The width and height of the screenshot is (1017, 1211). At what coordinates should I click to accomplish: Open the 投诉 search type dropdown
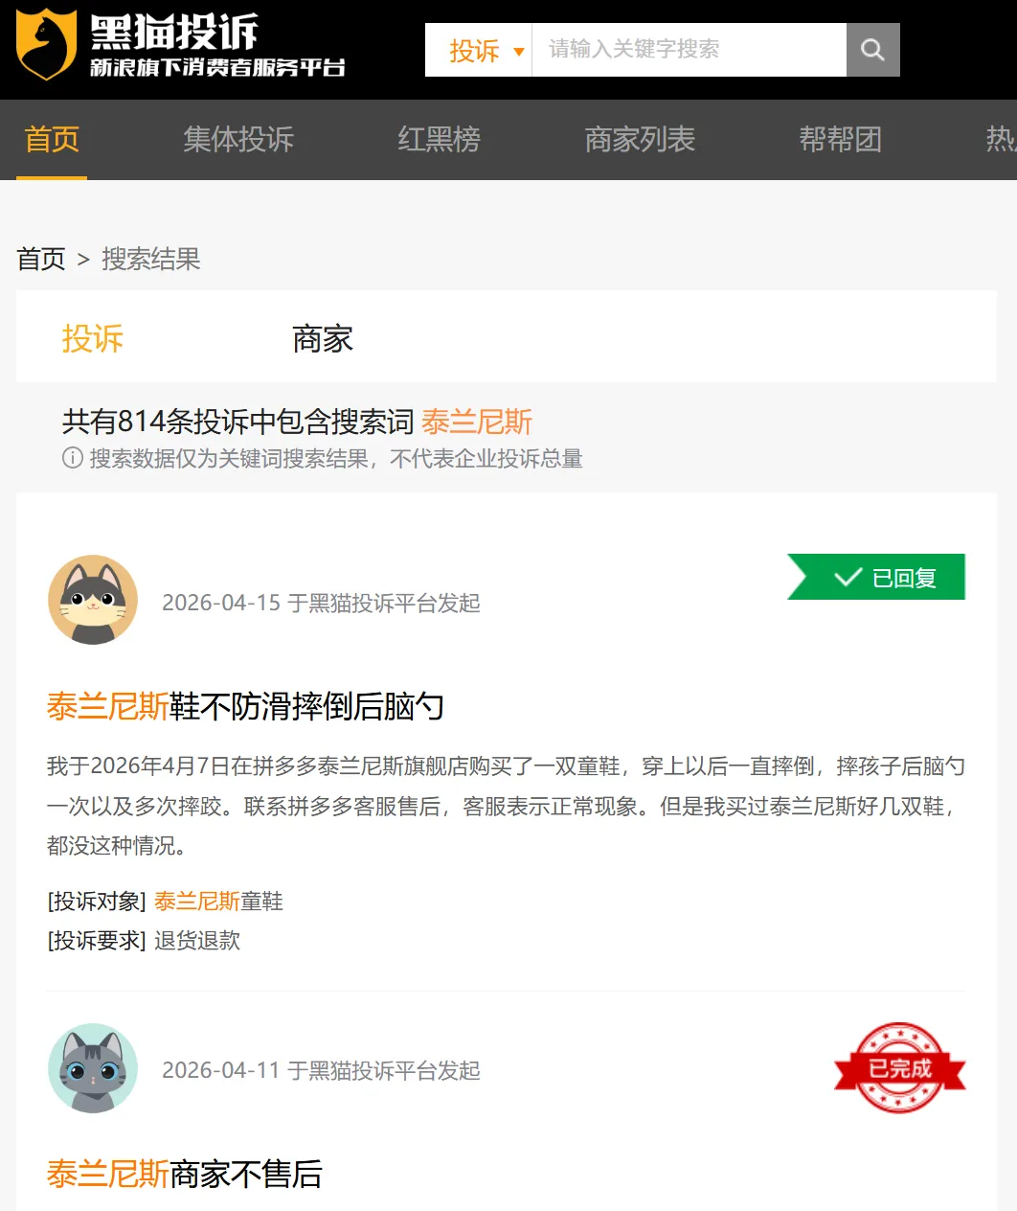[x=473, y=52]
